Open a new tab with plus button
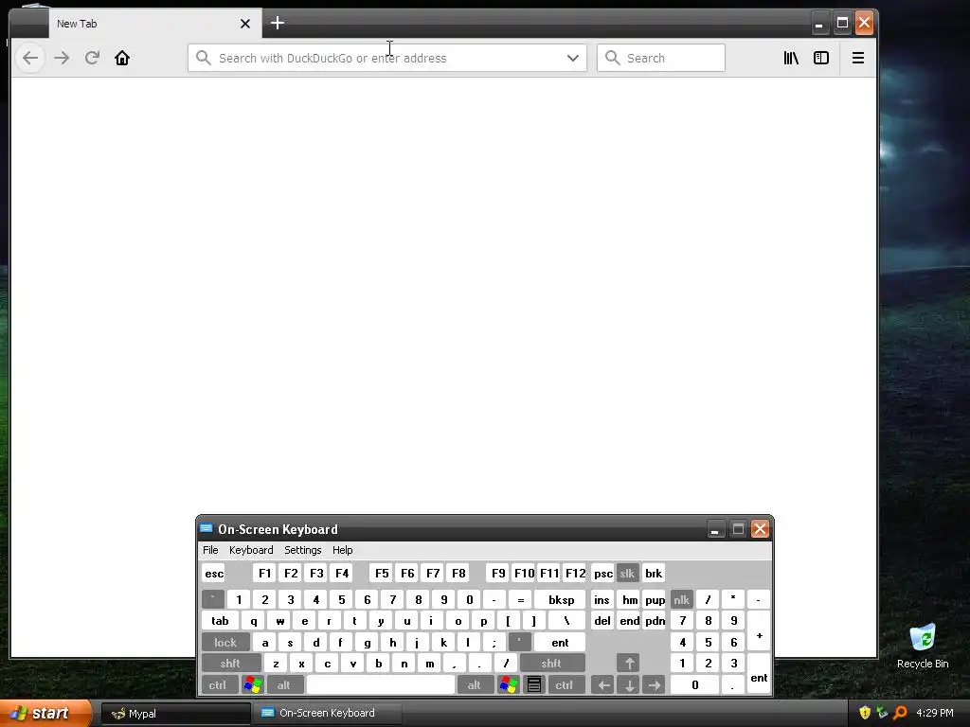 point(278,24)
